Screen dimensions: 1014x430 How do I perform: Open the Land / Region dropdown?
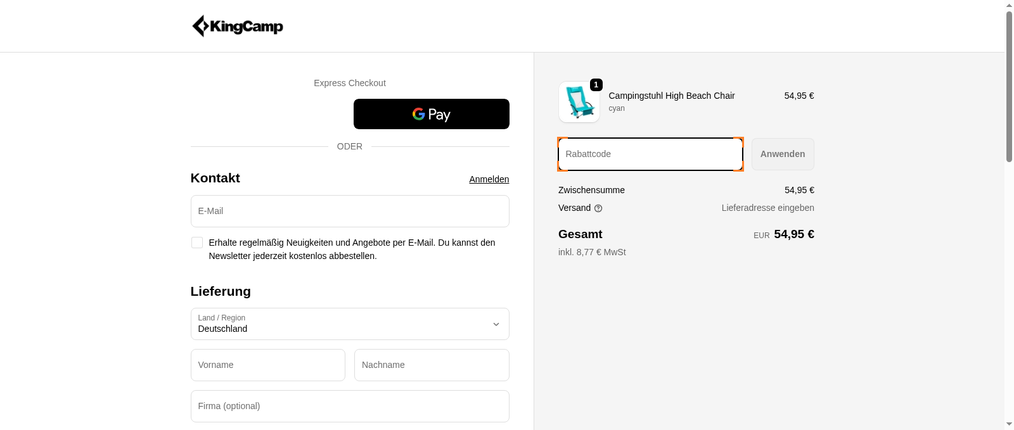pos(349,324)
